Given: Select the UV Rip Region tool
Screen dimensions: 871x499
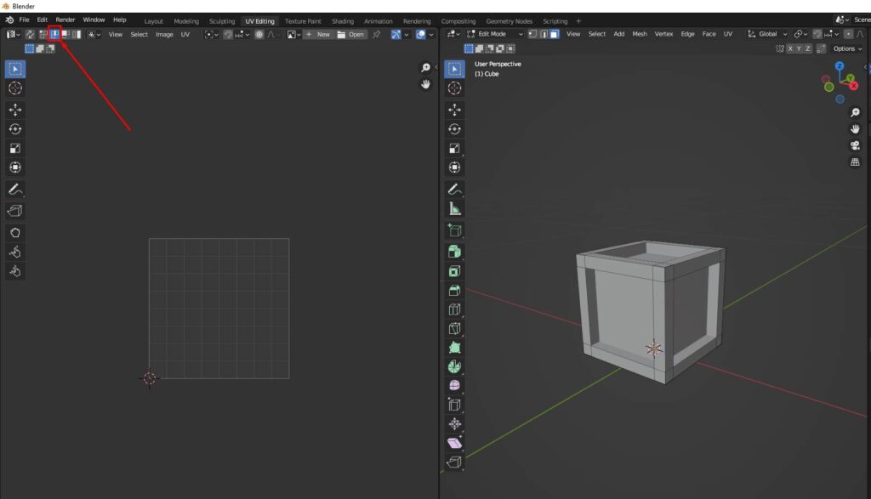Looking at the screenshot, I should tap(15, 211).
